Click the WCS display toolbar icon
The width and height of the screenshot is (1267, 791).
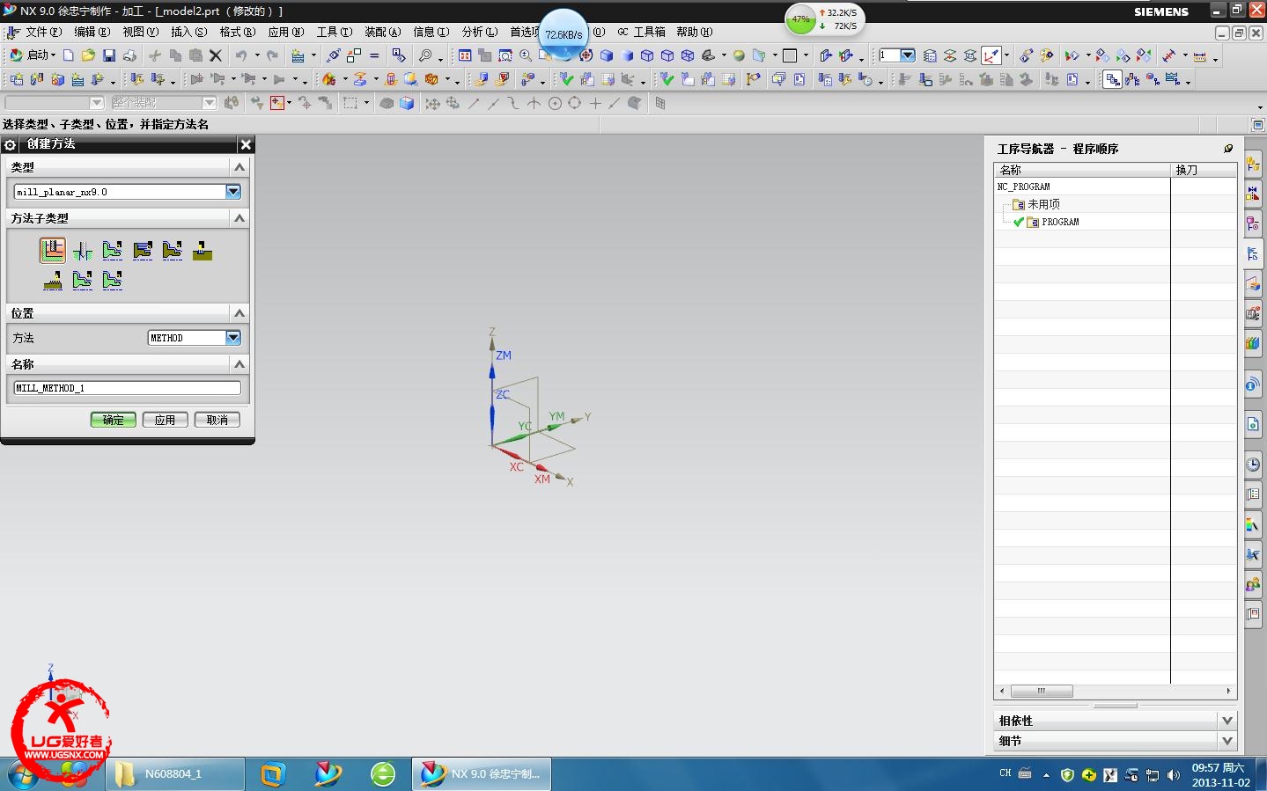pos(991,55)
